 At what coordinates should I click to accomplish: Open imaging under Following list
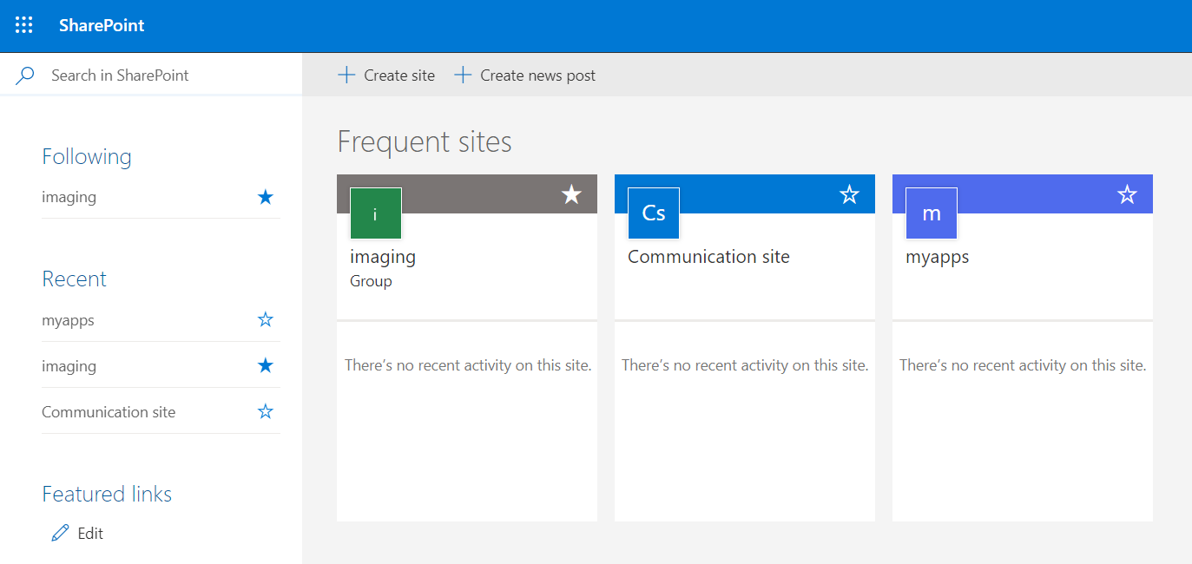pos(69,197)
